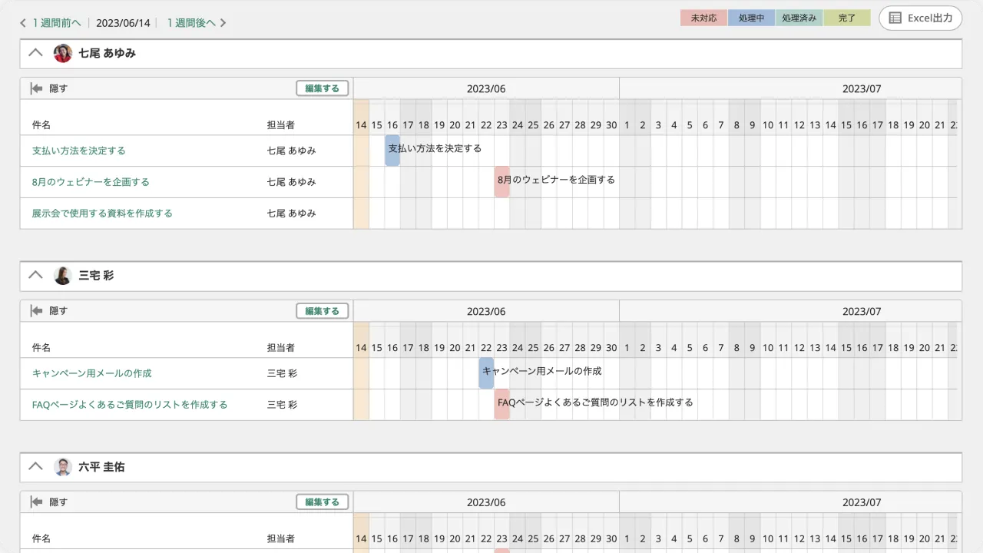Click the left arrow beside 1週間前へ

(22, 22)
